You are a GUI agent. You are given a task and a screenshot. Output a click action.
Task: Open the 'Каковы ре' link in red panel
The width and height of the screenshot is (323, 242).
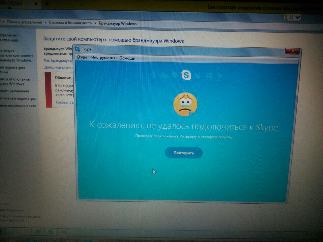pos(65,102)
